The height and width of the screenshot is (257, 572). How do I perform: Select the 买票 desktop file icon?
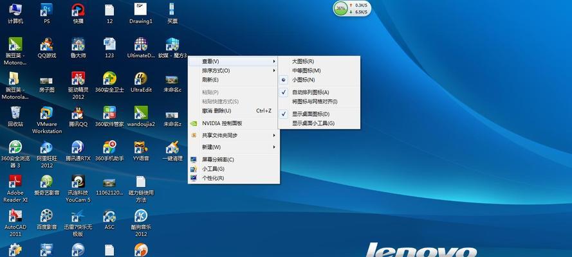pyautogui.click(x=172, y=10)
